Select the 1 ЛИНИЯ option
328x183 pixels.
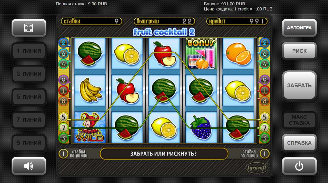(x=29, y=51)
